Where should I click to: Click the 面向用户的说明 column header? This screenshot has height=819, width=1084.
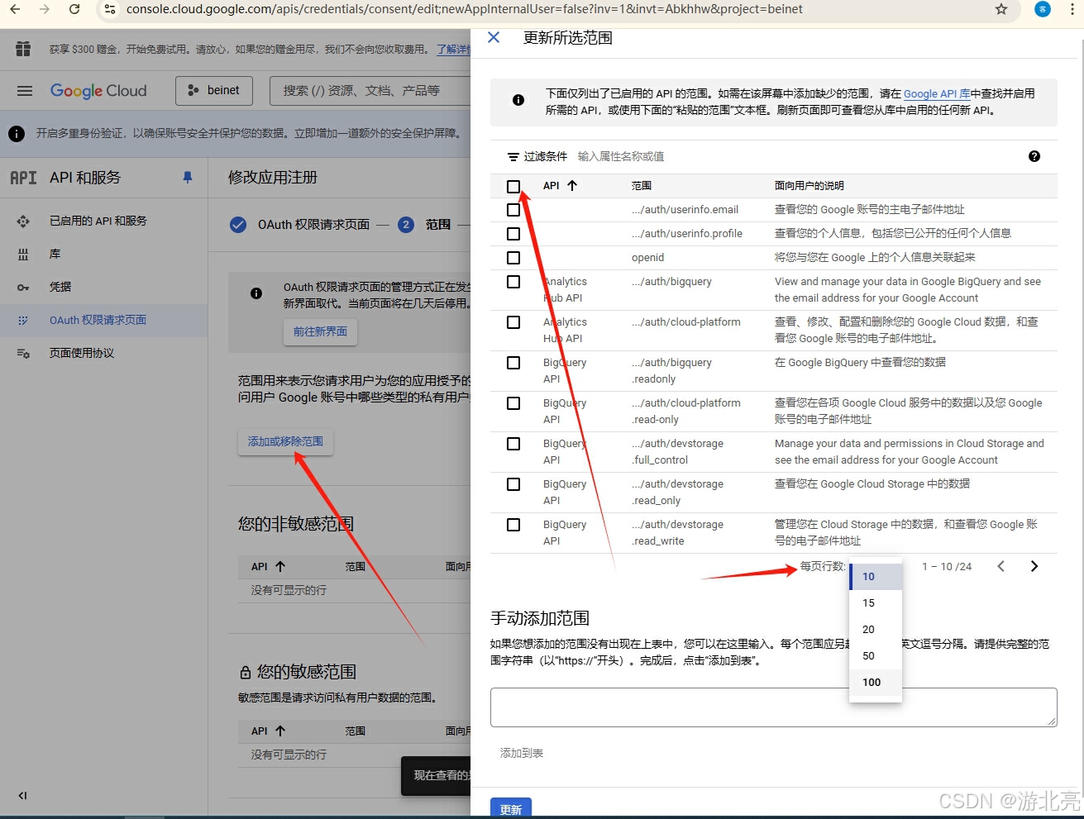coord(809,186)
